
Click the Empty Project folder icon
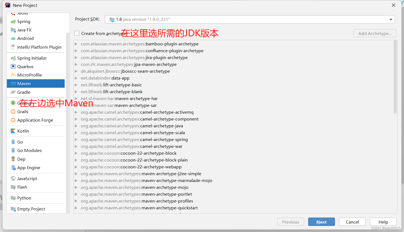[13, 209]
